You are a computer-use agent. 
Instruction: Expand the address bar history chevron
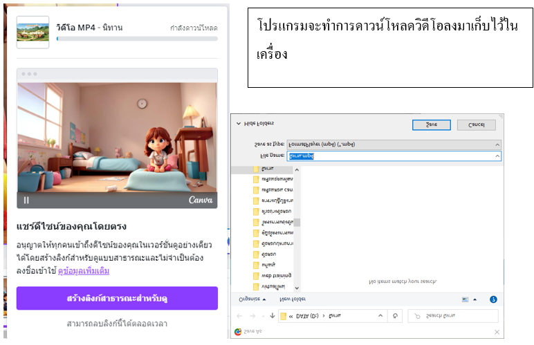pyautogui.click(x=380, y=316)
